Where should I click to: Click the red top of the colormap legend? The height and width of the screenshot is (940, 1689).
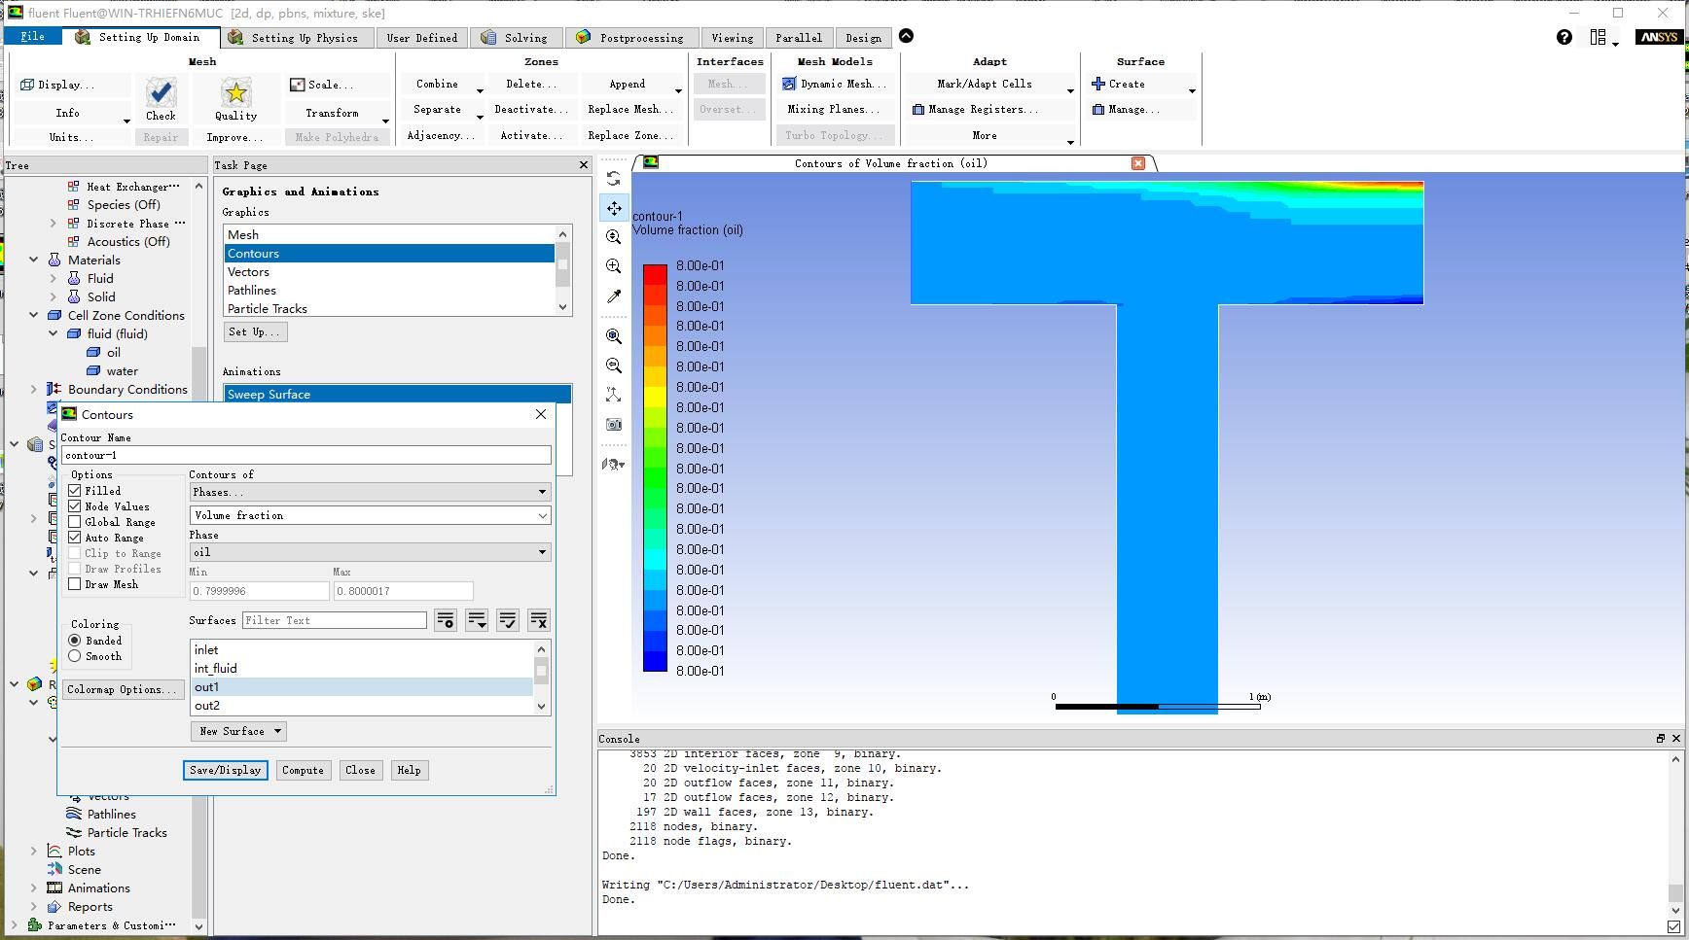pos(655,274)
